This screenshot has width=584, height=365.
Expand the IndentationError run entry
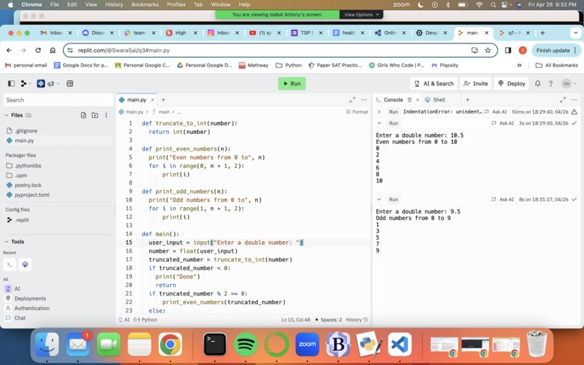coord(379,112)
